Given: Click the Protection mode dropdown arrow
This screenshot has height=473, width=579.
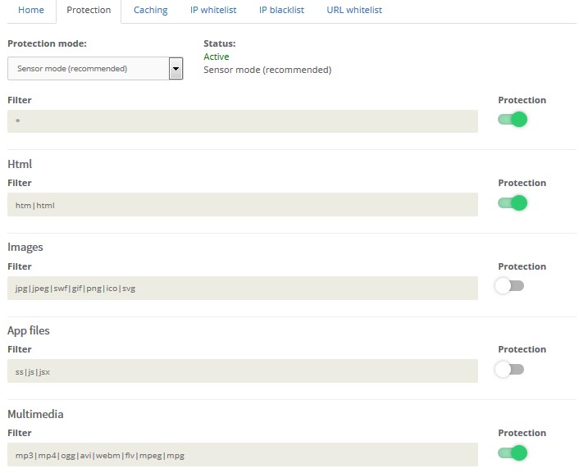Looking at the screenshot, I should (x=176, y=69).
